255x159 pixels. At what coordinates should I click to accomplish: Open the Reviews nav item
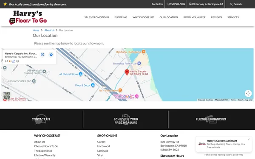(x=216, y=17)
